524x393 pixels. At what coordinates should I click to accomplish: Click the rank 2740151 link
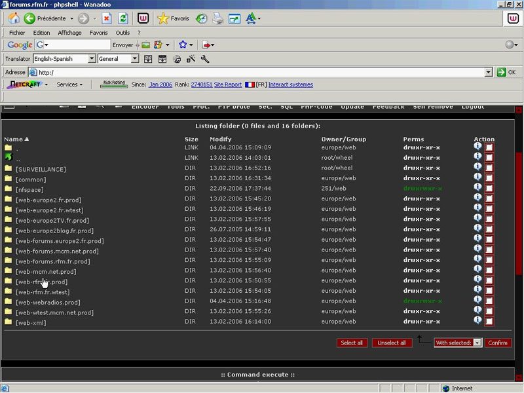point(202,84)
